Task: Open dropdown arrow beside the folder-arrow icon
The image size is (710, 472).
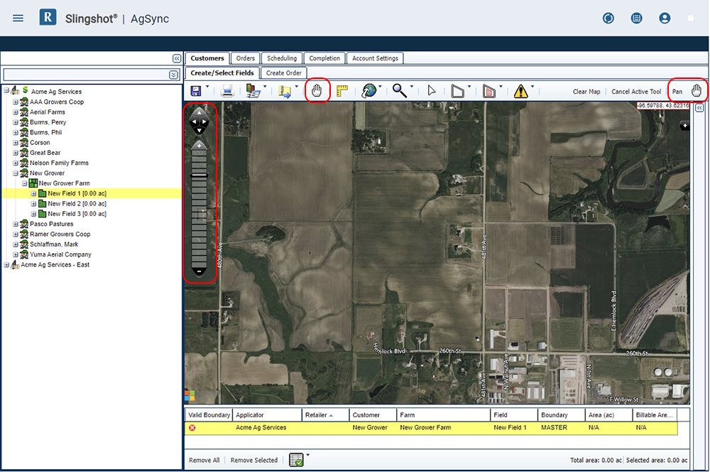Action: (297, 86)
